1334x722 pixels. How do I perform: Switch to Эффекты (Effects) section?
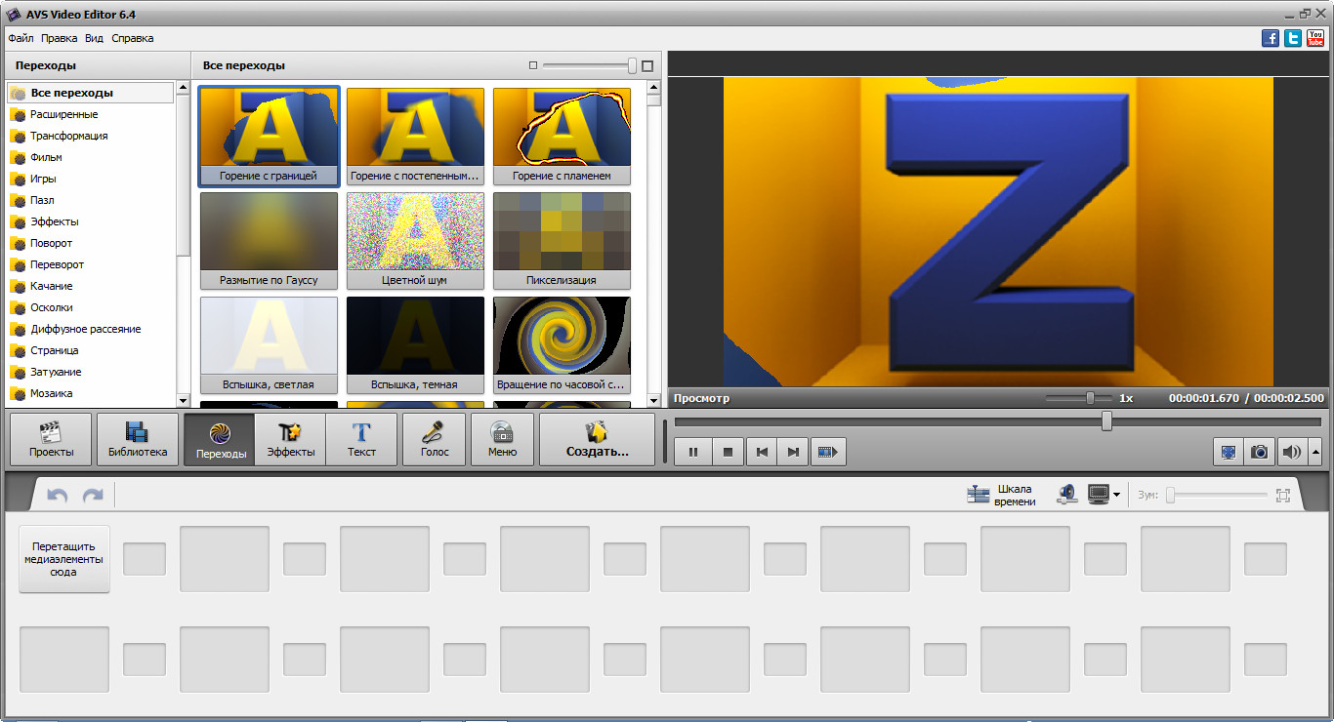tap(290, 439)
